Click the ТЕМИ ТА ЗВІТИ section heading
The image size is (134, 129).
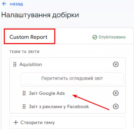pyautogui.click(x=24, y=52)
